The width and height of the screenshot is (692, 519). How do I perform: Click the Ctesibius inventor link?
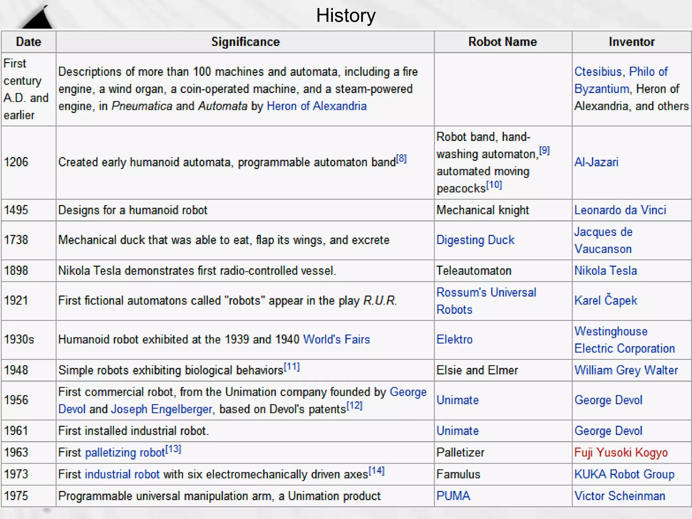pyautogui.click(x=598, y=72)
